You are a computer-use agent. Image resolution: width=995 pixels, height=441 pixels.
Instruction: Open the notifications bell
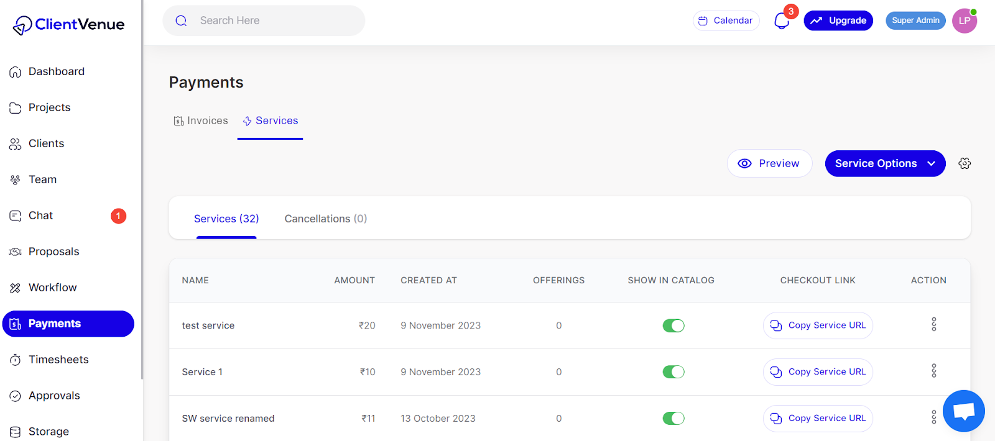tap(782, 21)
